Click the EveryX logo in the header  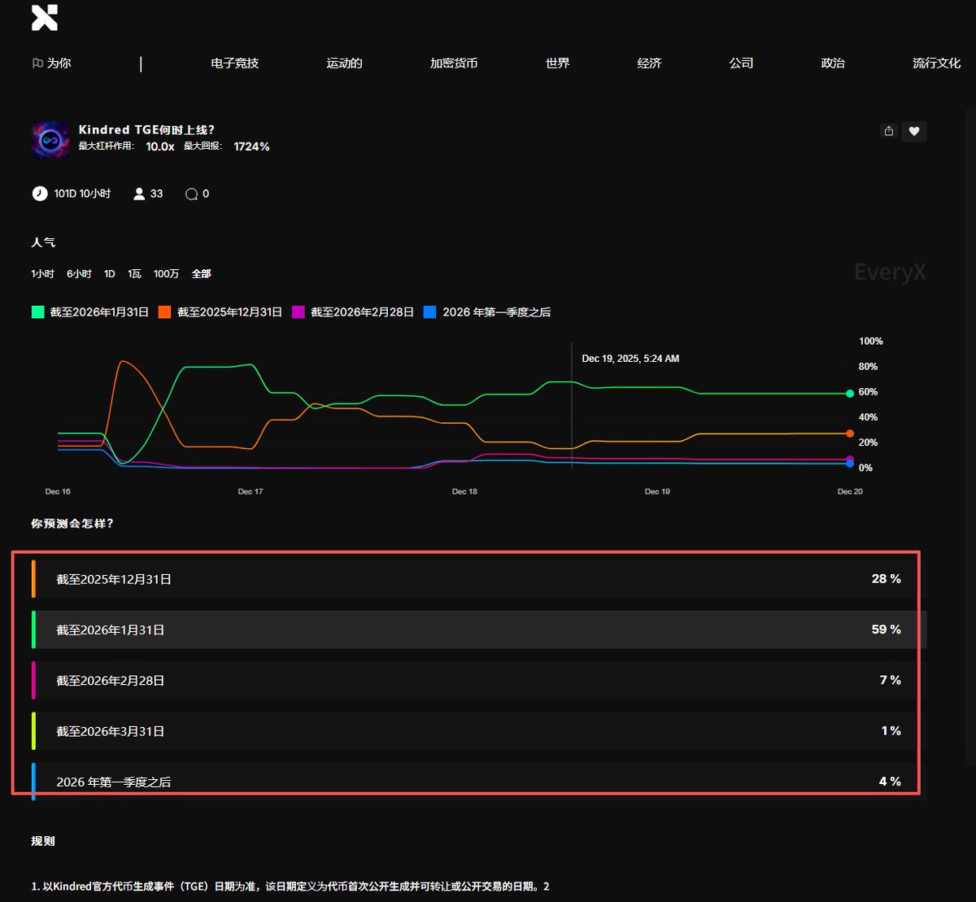[x=45, y=18]
